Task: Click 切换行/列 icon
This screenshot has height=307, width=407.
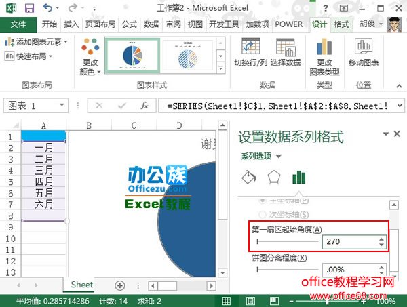Action: 250,47
